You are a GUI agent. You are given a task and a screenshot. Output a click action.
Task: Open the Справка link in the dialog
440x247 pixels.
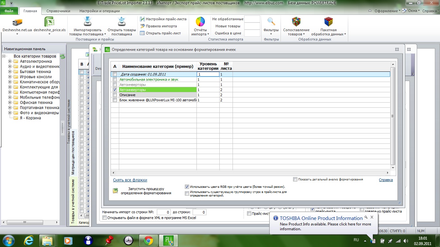click(386, 180)
